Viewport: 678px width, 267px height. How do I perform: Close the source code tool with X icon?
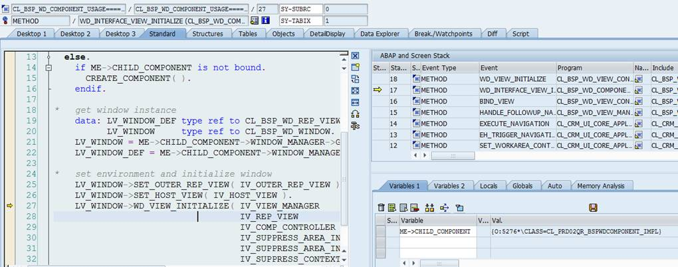pos(355,56)
